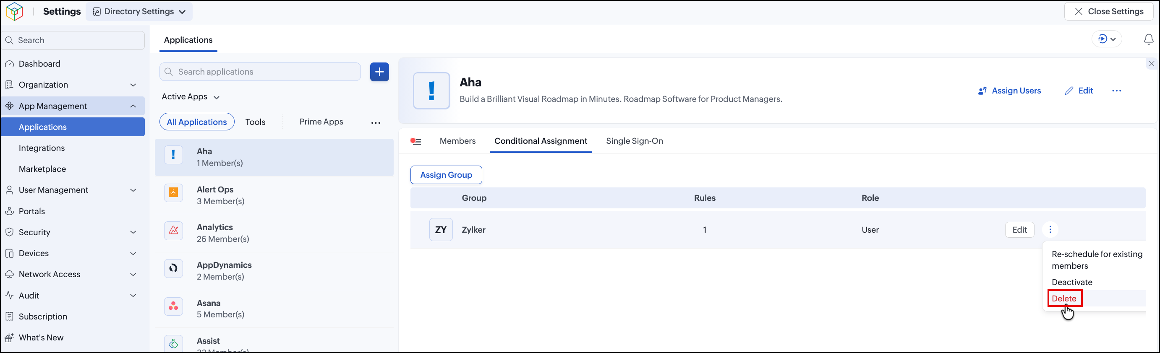Click the Assign Group button

(x=446, y=175)
